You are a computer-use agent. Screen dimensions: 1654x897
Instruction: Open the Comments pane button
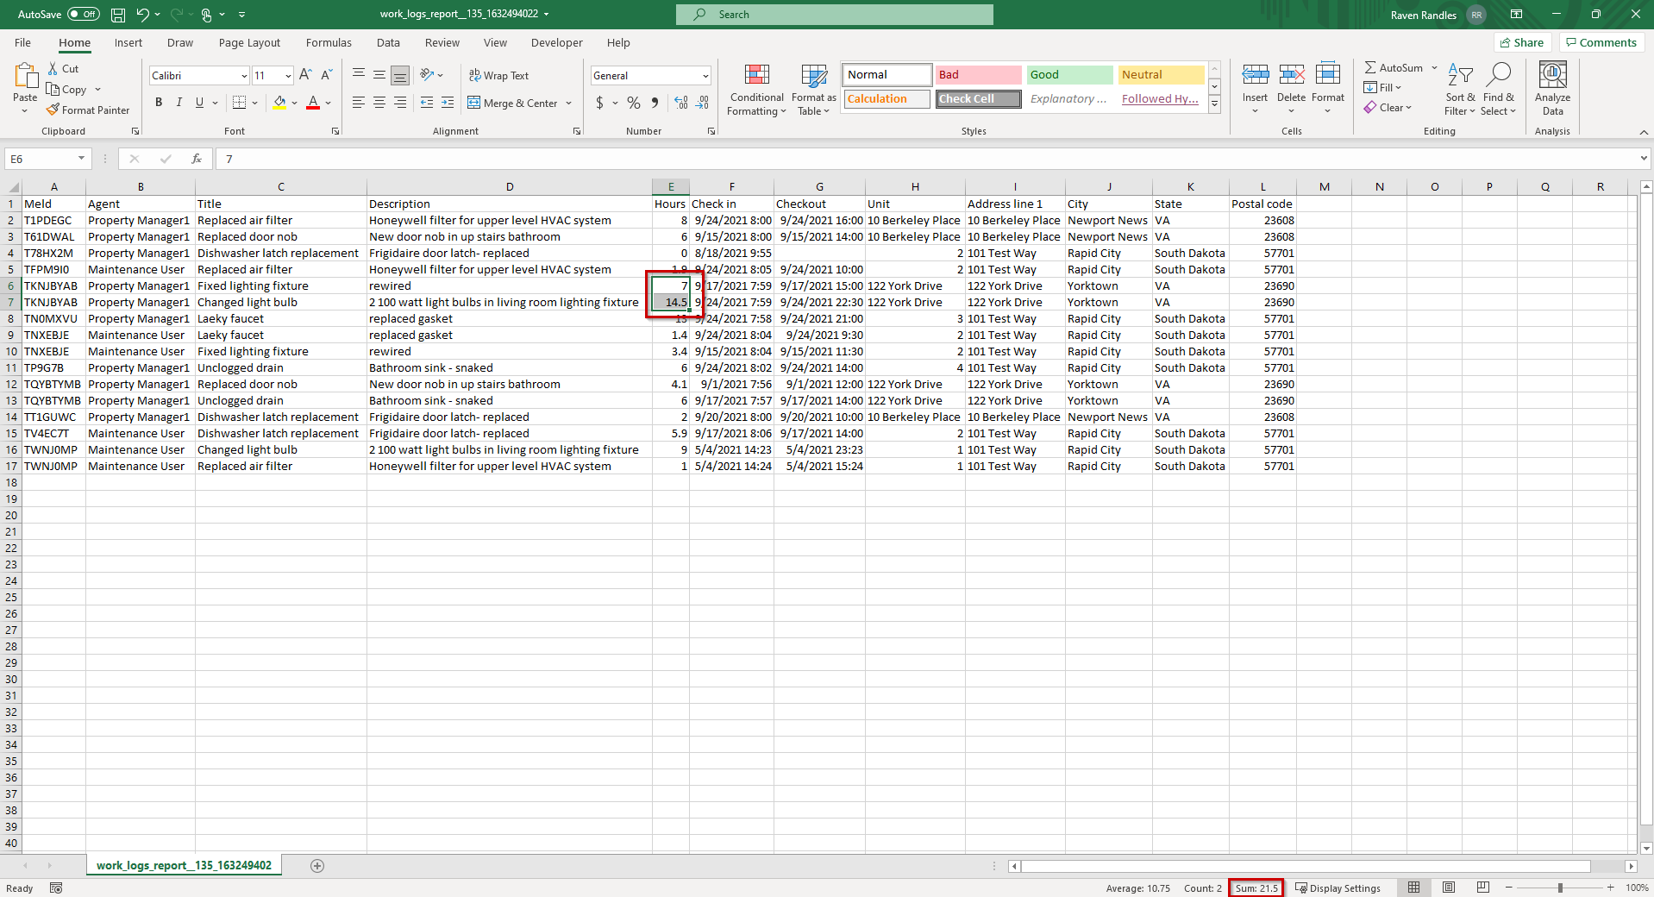[x=1601, y=42]
